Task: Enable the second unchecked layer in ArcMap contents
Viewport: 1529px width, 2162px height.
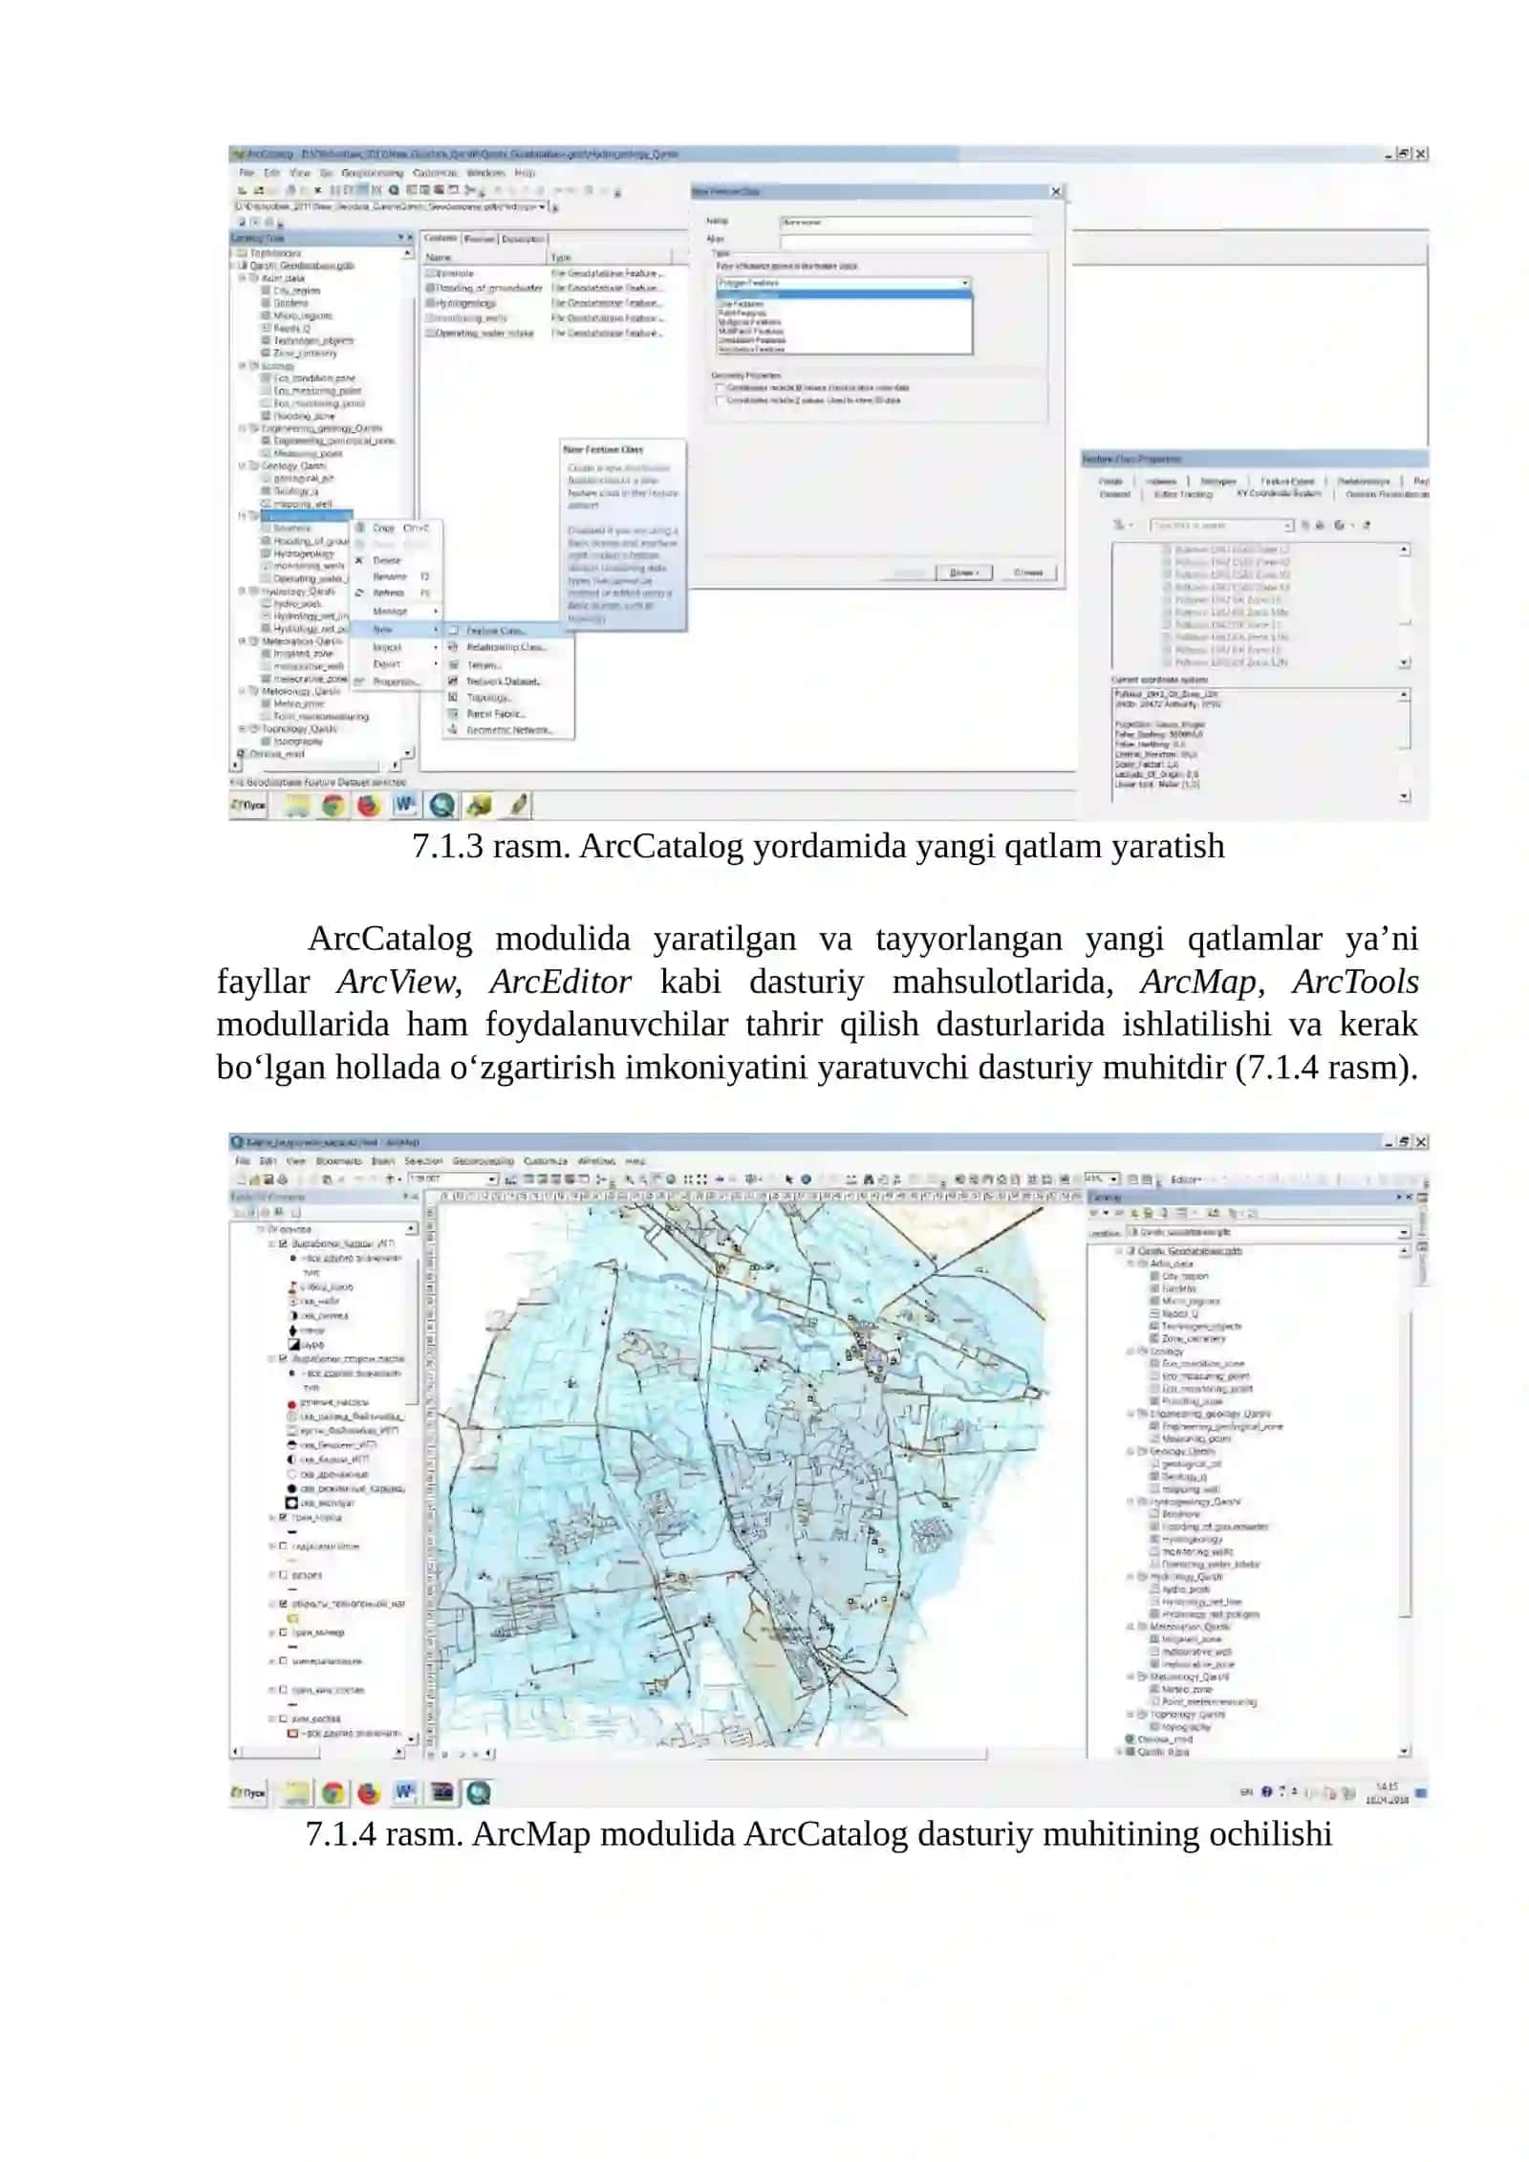Action: 283,1574
